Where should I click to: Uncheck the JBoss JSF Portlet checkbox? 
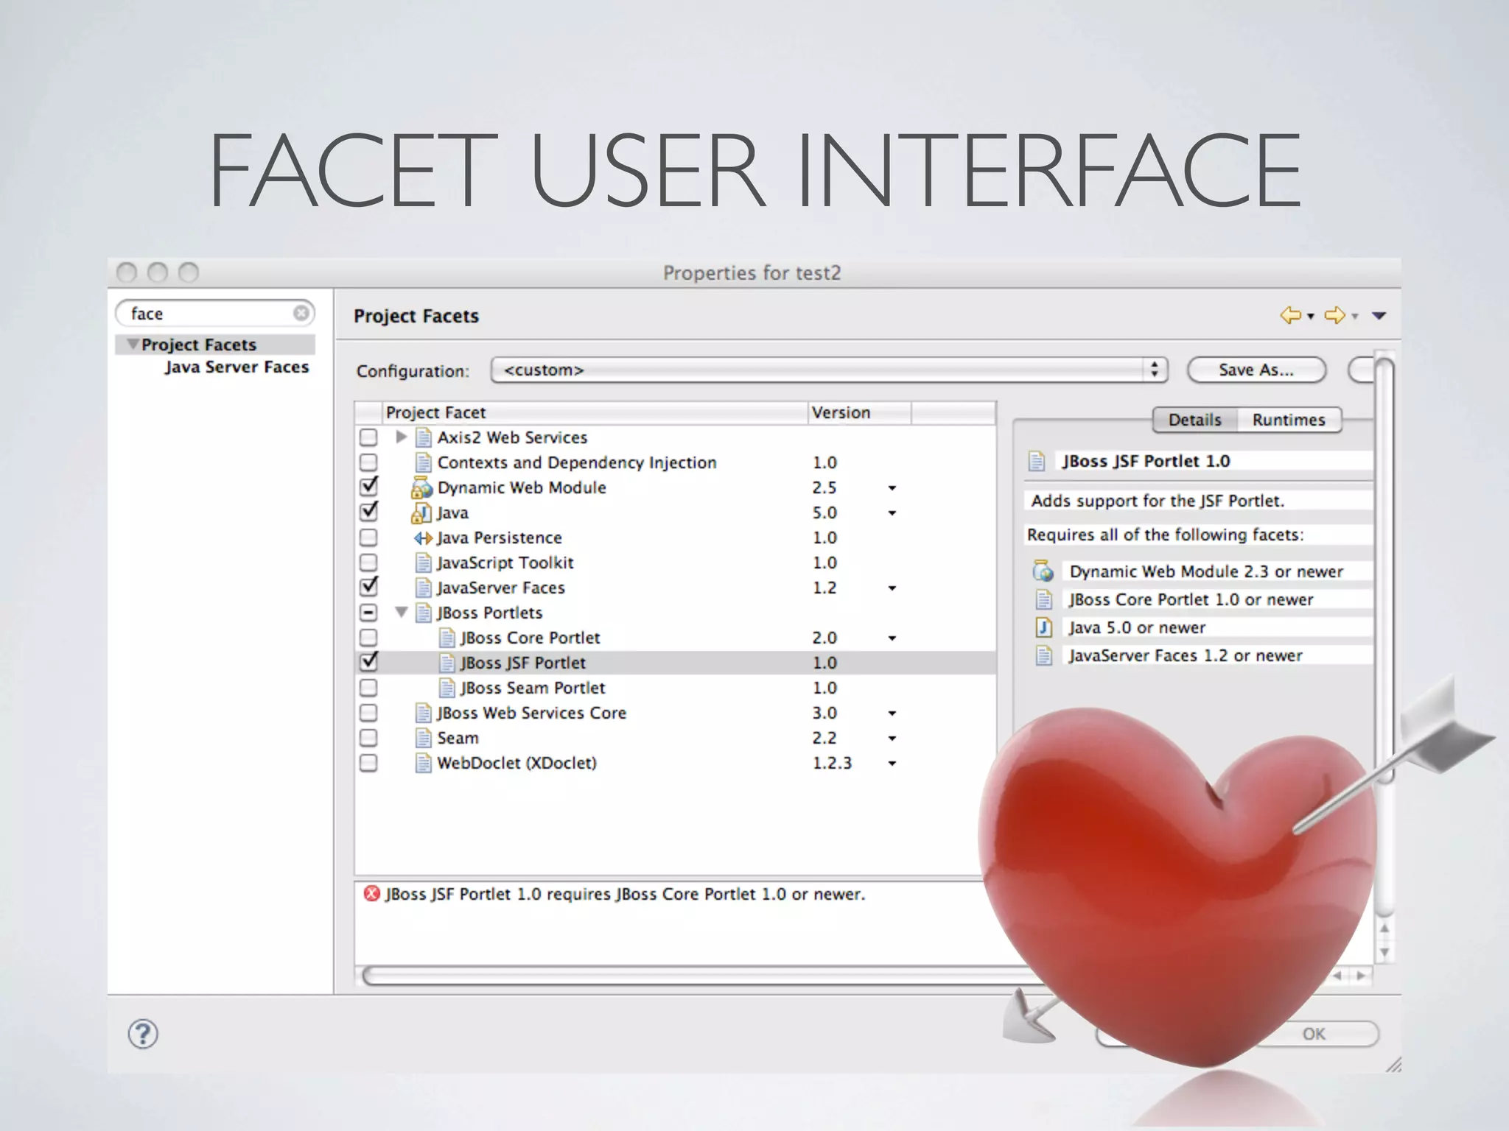(x=368, y=663)
